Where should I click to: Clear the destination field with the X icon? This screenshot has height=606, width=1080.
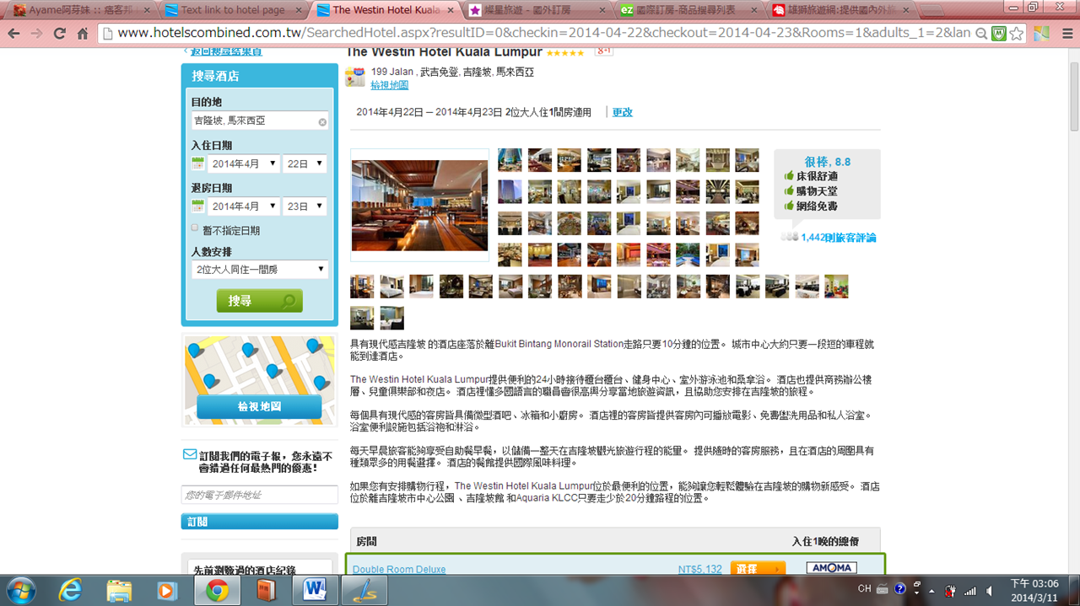coord(322,122)
